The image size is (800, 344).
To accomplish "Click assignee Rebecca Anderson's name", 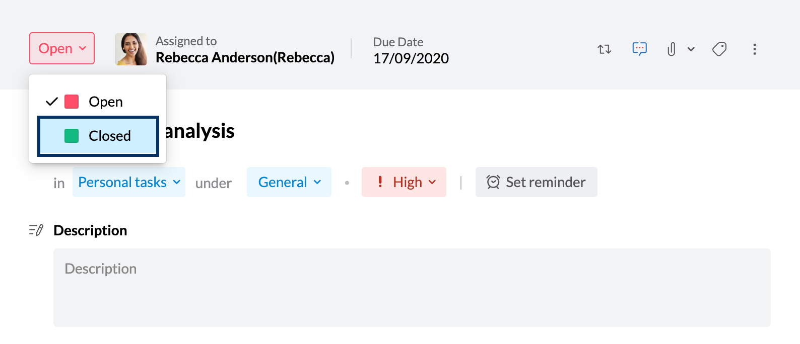I will point(245,57).
